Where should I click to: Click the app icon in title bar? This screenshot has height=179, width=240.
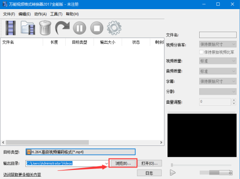coord(5,4)
